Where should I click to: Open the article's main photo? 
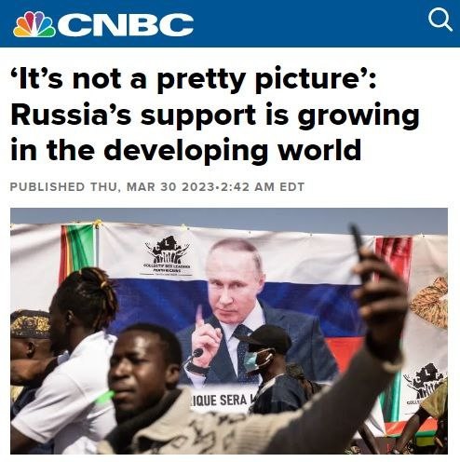229,331
